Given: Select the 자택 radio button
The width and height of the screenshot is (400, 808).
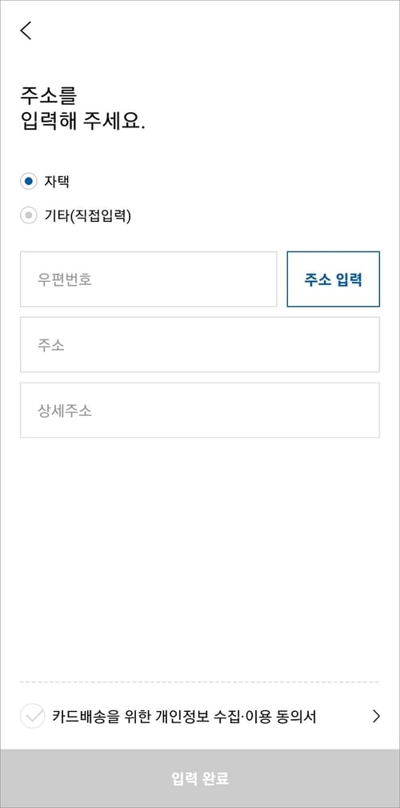Looking at the screenshot, I should click(28, 182).
